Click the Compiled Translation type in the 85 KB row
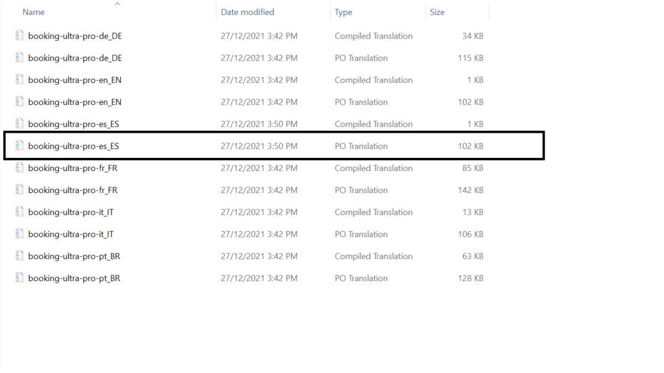The height and width of the screenshot is (373, 664). click(x=373, y=168)
